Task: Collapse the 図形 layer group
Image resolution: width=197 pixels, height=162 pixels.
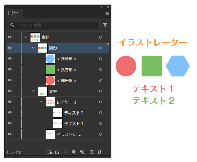Action: point(33,48)
